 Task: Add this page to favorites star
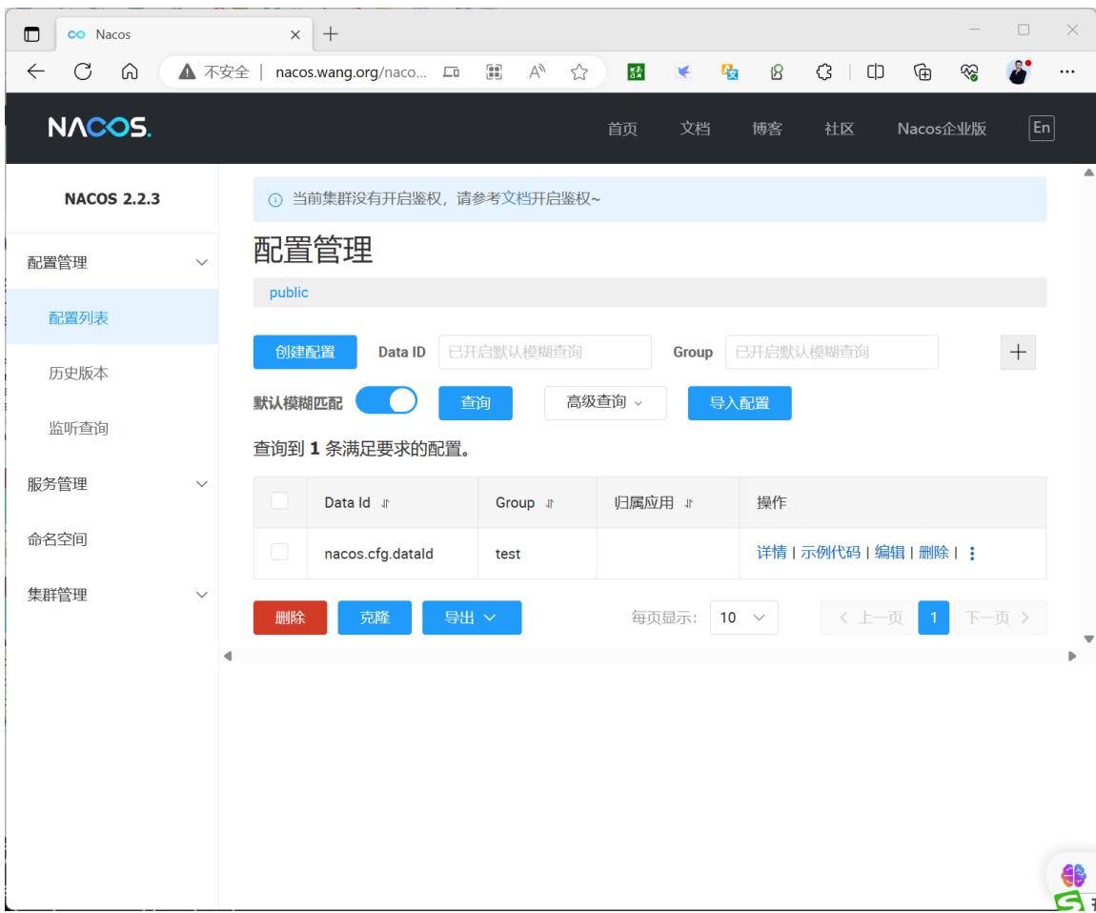point(578,71)
